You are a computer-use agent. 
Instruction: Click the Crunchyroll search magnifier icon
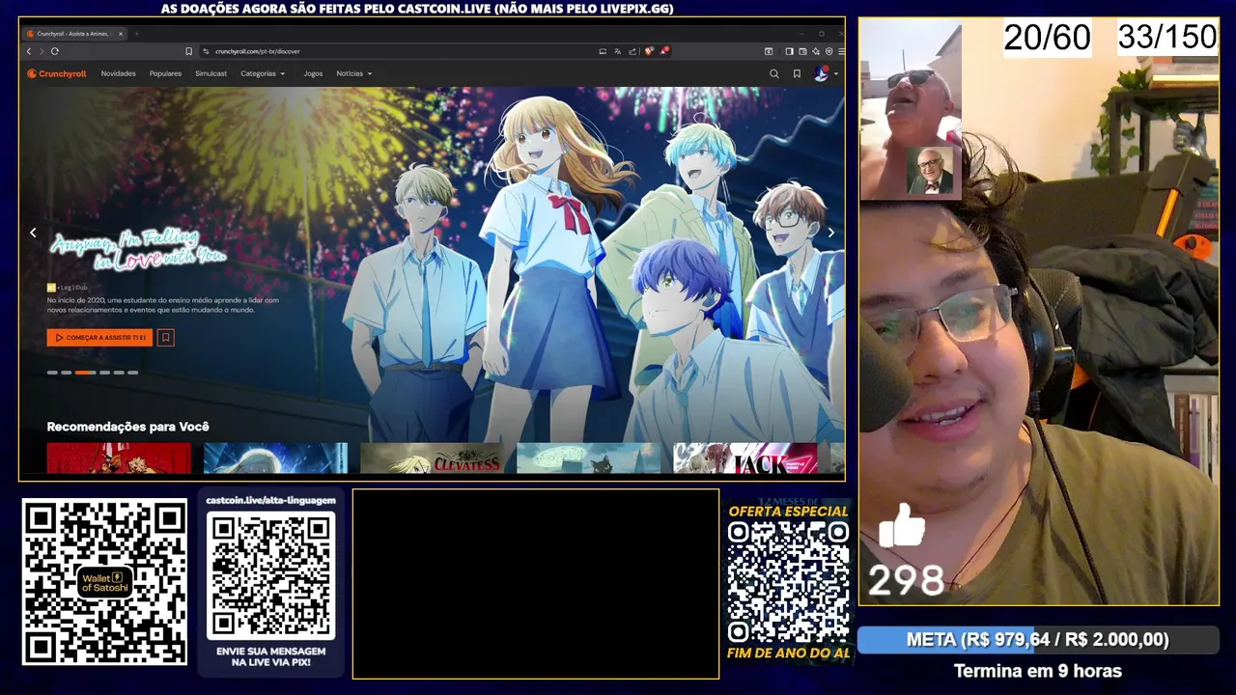(x=773, y=73)
